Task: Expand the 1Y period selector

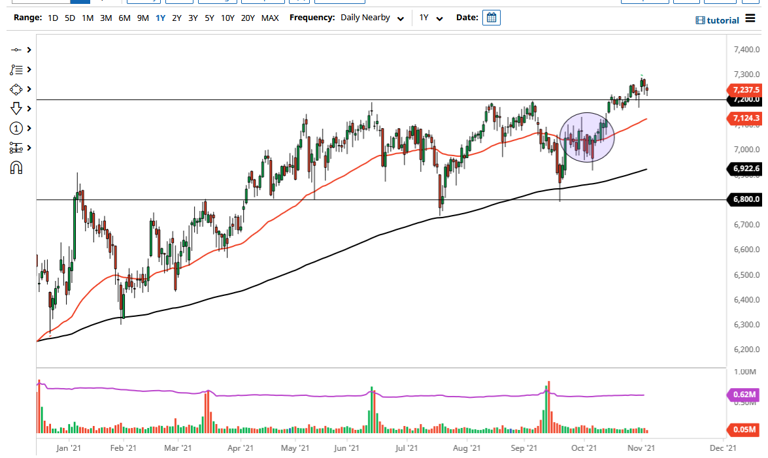Action: [431, 18]
